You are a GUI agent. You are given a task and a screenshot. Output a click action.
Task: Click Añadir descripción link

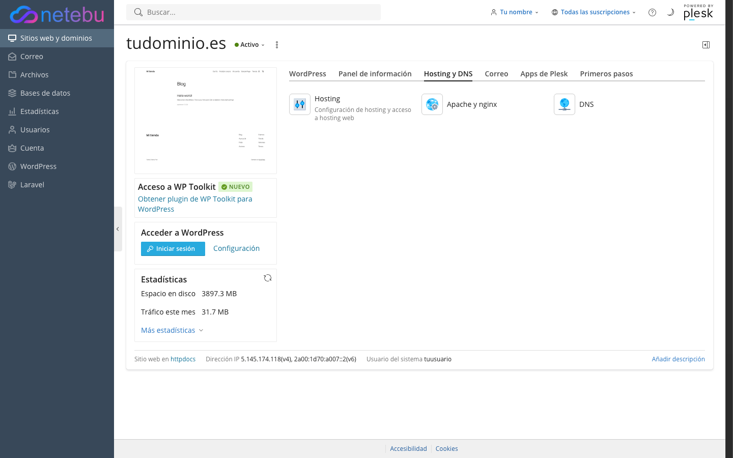pyautogui.click(x=678, y=359)
